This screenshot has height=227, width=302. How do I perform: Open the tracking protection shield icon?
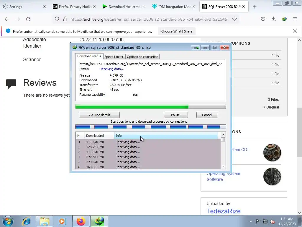(57, 19)
